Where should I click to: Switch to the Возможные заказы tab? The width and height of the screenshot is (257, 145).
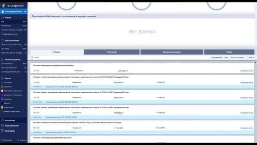pyautogui.click(x=172, y=52)
